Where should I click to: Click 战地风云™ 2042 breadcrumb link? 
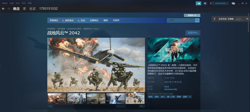click(x=91, y=29)
